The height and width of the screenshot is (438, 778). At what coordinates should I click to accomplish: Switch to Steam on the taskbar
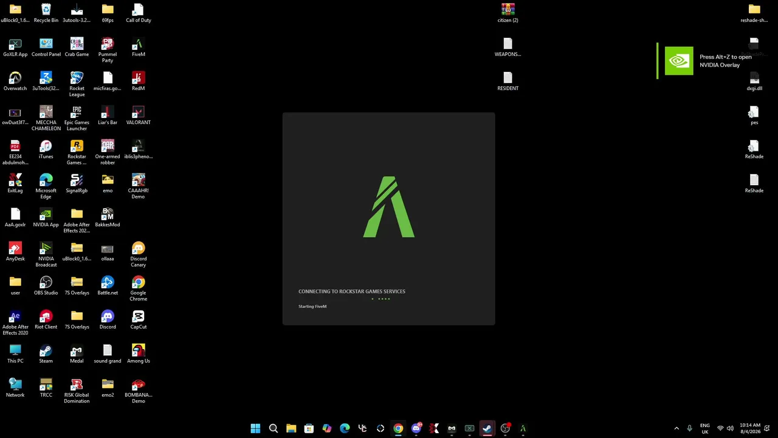click(487, 428)
